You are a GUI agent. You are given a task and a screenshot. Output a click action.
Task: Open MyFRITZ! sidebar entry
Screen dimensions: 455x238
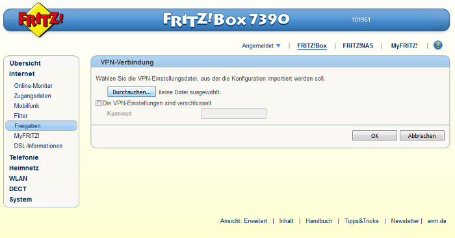27,135
